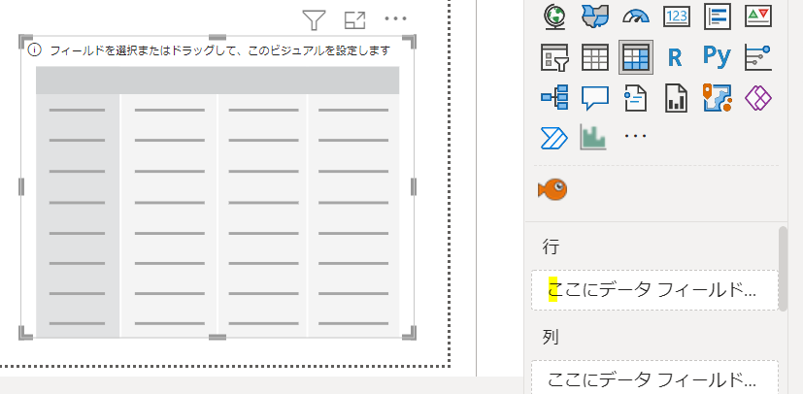Click the 行 (Rows) data field well

pos(654,289)
